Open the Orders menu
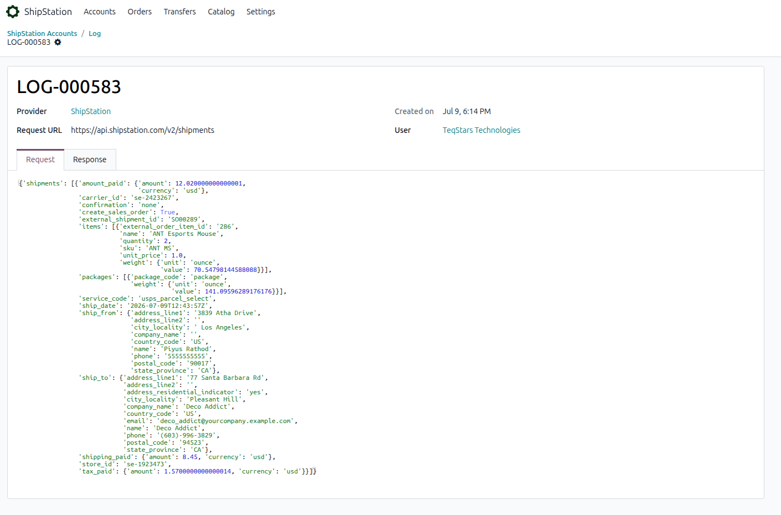This screenshot has width=781, height=515. [x=139, y=12]
